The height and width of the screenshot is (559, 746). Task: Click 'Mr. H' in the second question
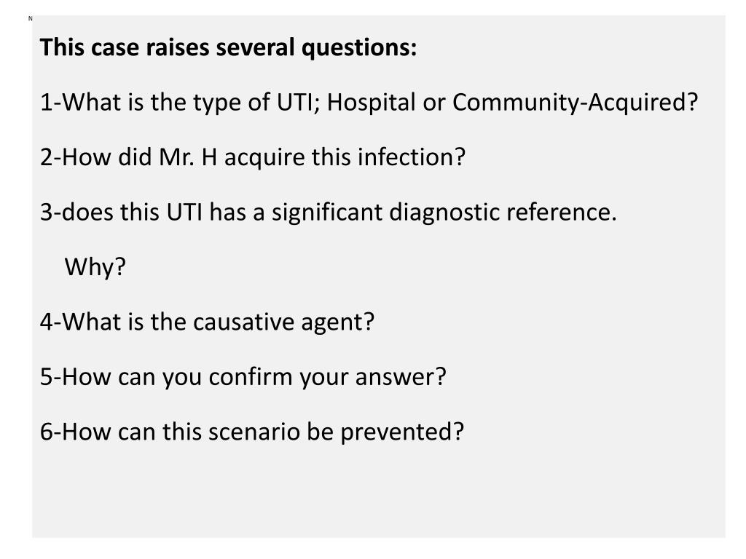(x=188, y=157)
